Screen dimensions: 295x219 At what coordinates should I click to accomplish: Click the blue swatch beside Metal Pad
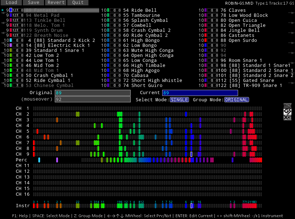tap(11, 15)
